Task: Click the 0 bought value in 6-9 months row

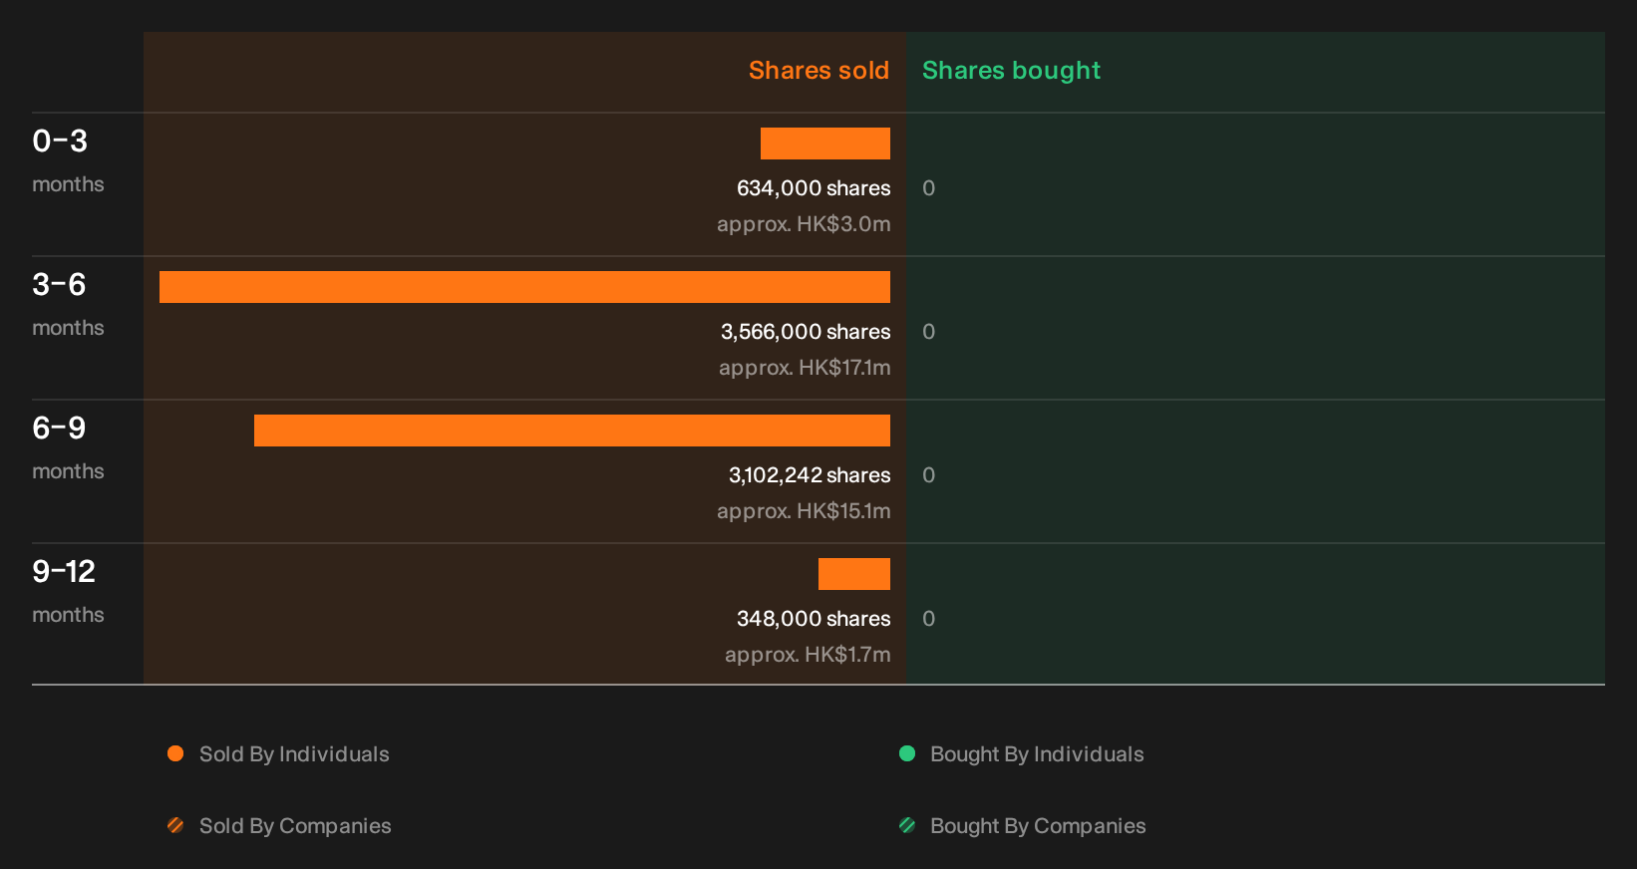Action: (x=928, y=475)
